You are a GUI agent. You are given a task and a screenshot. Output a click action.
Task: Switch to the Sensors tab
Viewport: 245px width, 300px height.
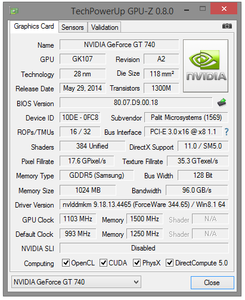[73, 27]
